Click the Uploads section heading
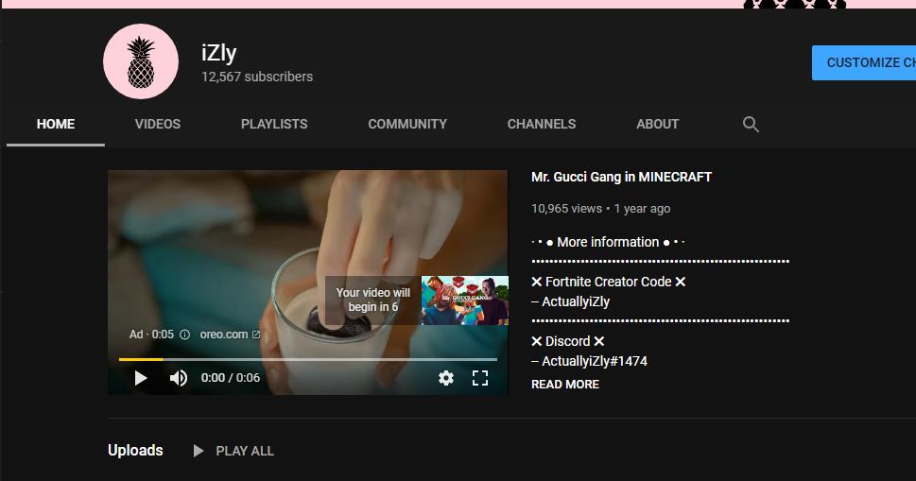This screenshot has height=481, width=916. [x=135, y=450]
